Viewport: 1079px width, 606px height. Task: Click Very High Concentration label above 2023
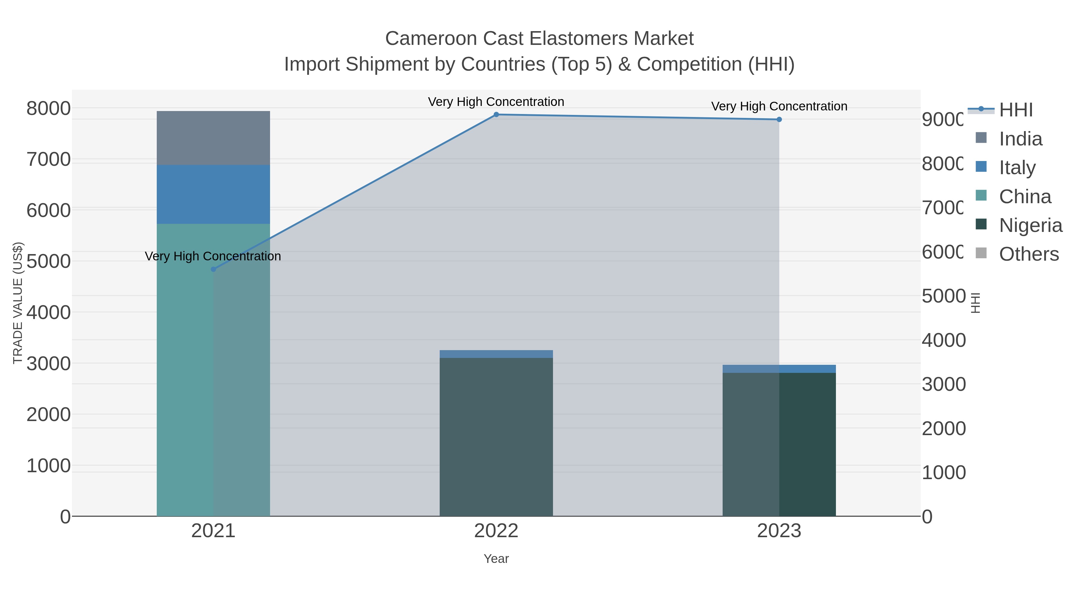(x=779, y=106)
